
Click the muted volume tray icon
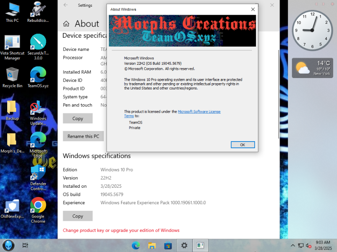pyautogui.click(x=308, y=245)
